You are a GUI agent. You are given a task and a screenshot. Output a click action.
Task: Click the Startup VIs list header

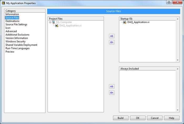click(x=148, y=19)
